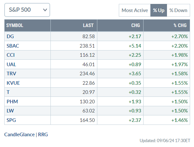Click the +1.55% percent change for T

180,92
